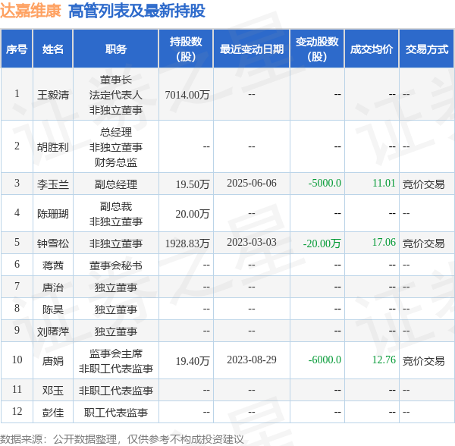
Task: Click the 1928.83万 shareholding value
Action: tap(187, 243)
